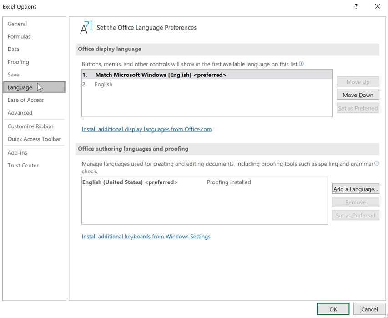Click the Add a Language button
Image resolution: width=388 pixels, height=318 pixels.
(355, 188)
